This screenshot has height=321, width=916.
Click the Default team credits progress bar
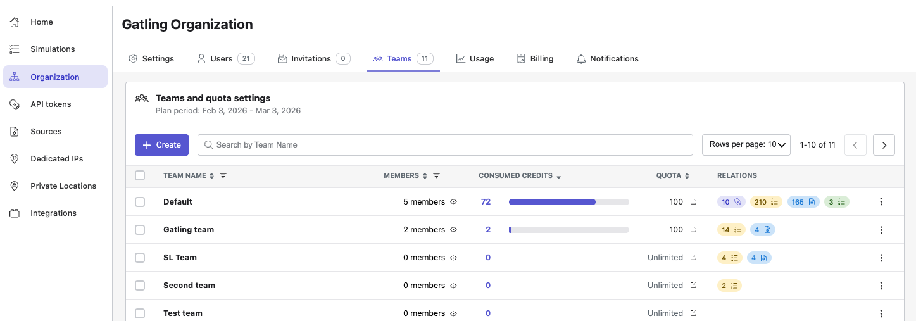[568, 202]
